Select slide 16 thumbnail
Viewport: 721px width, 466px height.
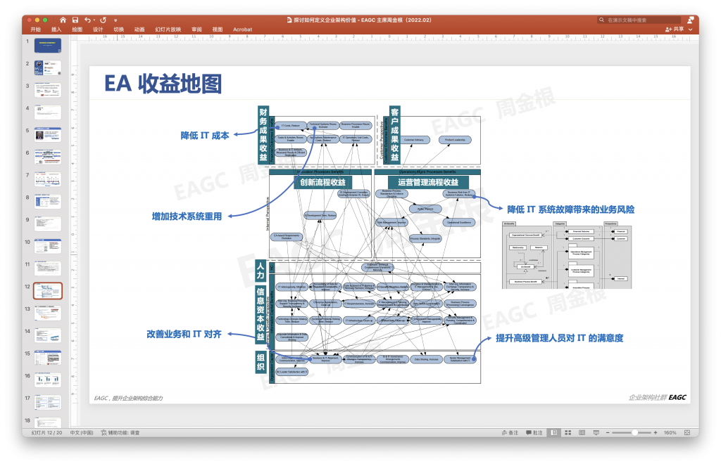tap(48, 380)
